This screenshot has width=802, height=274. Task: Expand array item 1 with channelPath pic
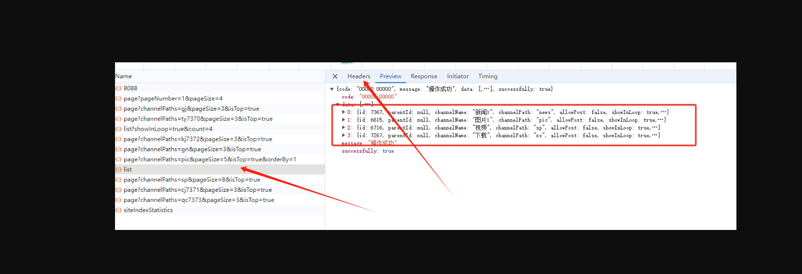coord(344,120)
